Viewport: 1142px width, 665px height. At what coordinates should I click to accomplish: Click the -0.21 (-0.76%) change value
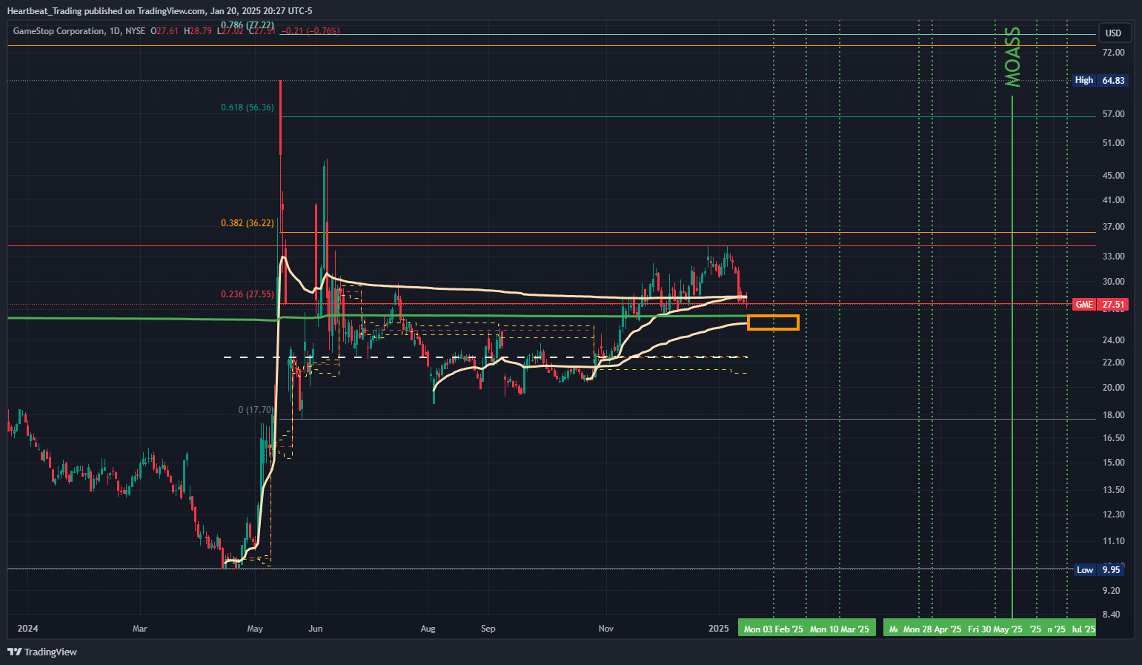click(311, 31)
